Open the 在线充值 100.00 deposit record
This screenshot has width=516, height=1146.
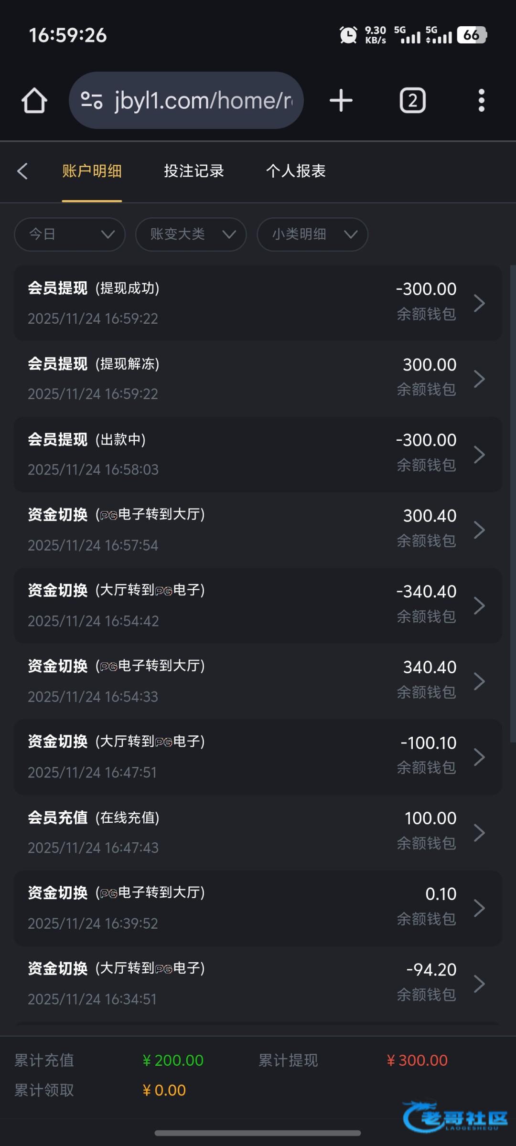(x=258, y=832)
